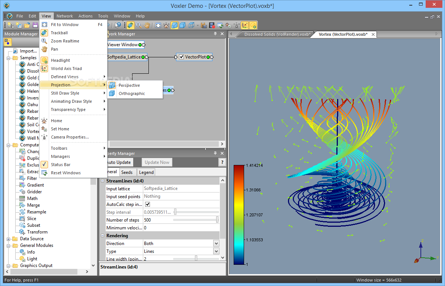Pin the Property Manager panel

(215, 153)
